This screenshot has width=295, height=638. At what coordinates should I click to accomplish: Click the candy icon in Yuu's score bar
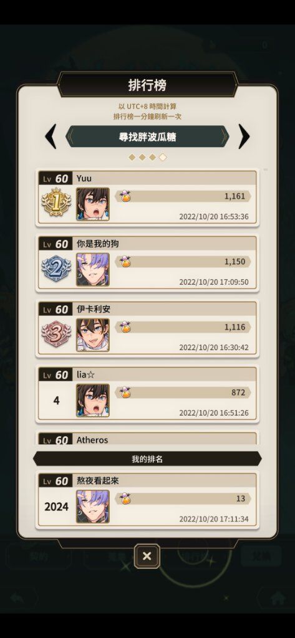coord(125,196)
